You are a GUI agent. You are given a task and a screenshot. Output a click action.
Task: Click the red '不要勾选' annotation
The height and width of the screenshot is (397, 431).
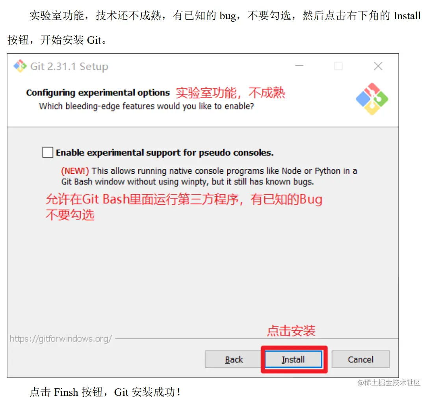coord(70,215)
